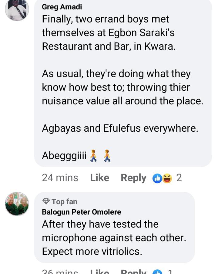Like Greg Amadi's comment
The height and width of the screenshot is (274, 218).
click(x=99, y=178)
